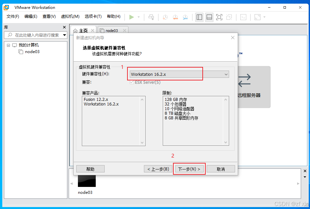
Task: Select the 8 GB 共享图形内存 limit entry
Action: pyautogui.click(x=181, y=118)
